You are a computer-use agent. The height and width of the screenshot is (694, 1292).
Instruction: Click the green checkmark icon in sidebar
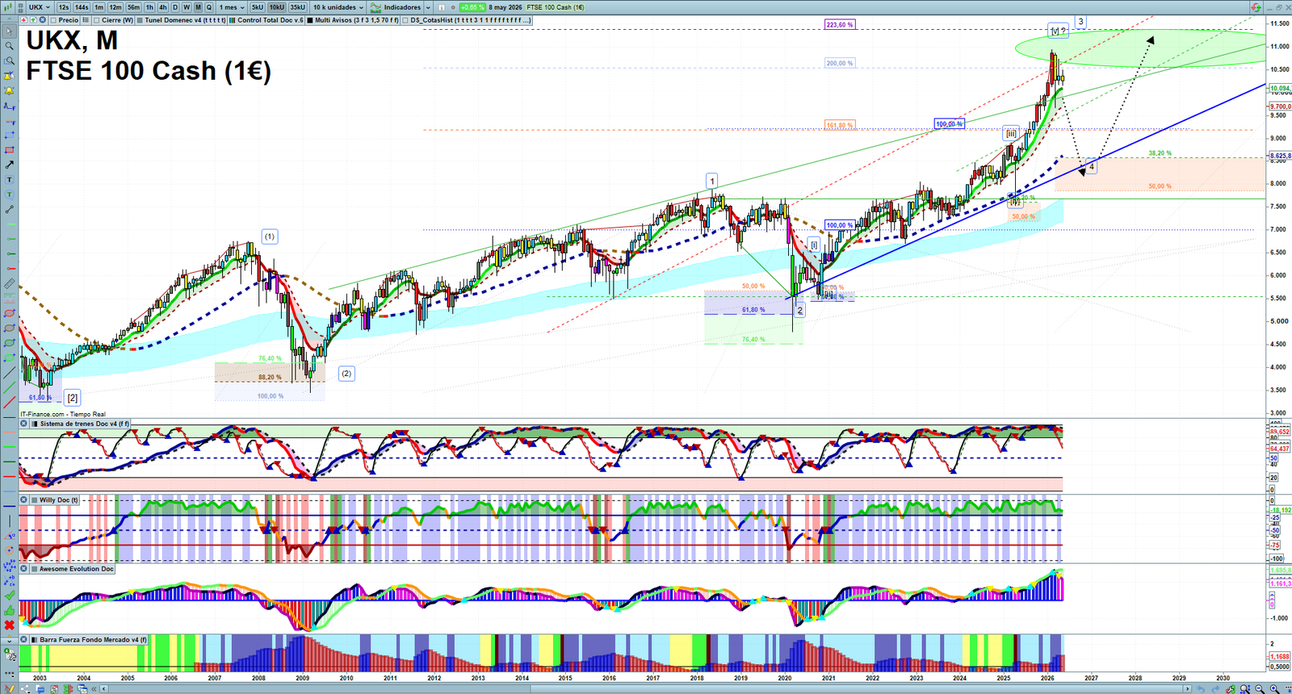(9, 596)
